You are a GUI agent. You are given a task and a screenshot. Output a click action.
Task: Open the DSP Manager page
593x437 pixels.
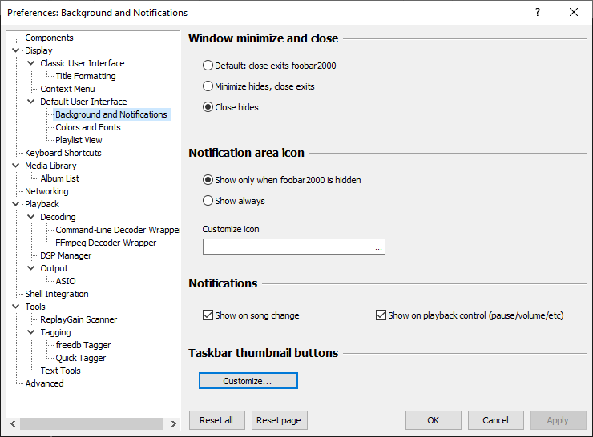(x=66, y=255)
